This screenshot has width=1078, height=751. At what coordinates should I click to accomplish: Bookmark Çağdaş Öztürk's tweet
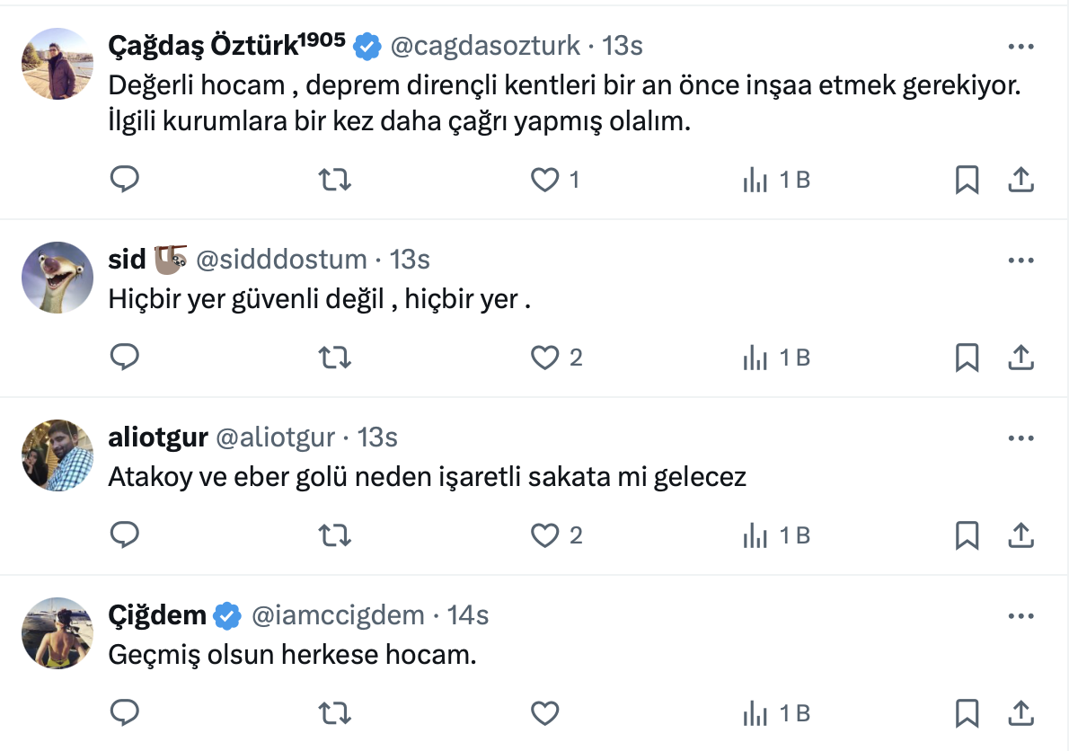(x=967, y=181)
